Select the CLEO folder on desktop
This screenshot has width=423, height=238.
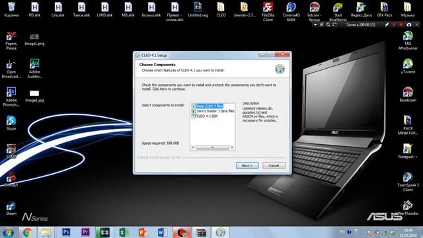click(221, 9)
